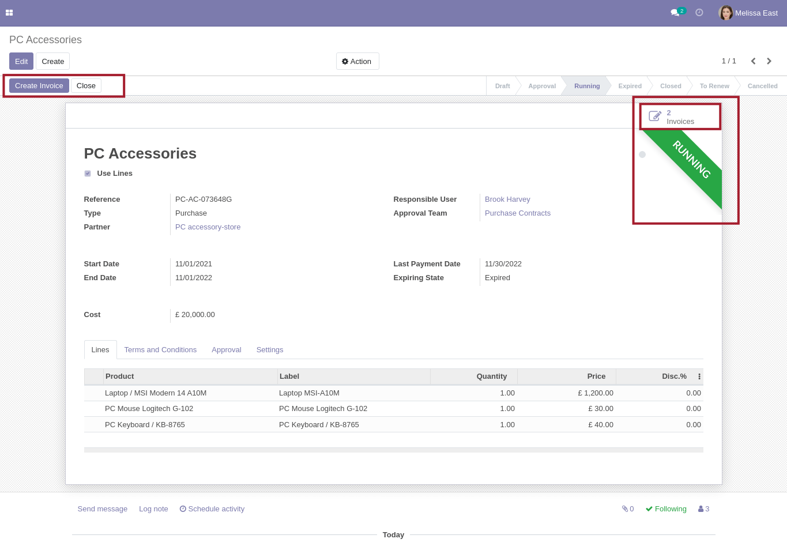Open the followers count icon
This screenshot has height=550, width=787.
pos(703,509)
